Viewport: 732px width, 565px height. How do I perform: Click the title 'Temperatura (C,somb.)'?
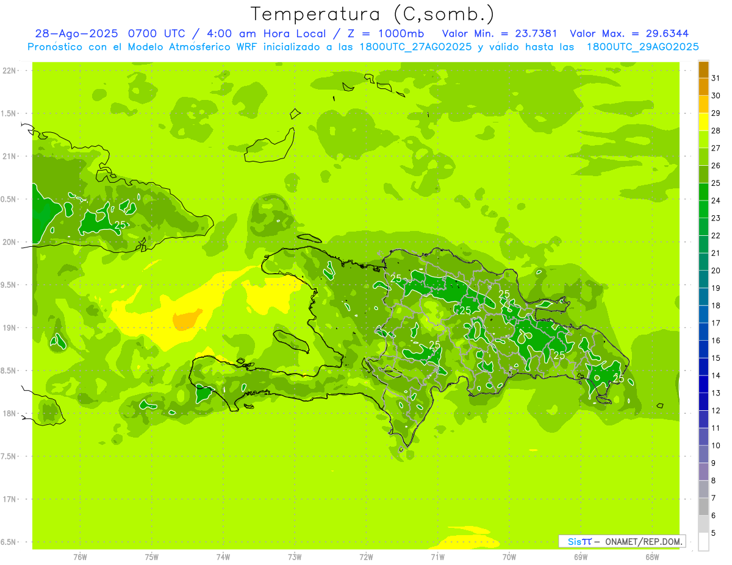[373, 13]
